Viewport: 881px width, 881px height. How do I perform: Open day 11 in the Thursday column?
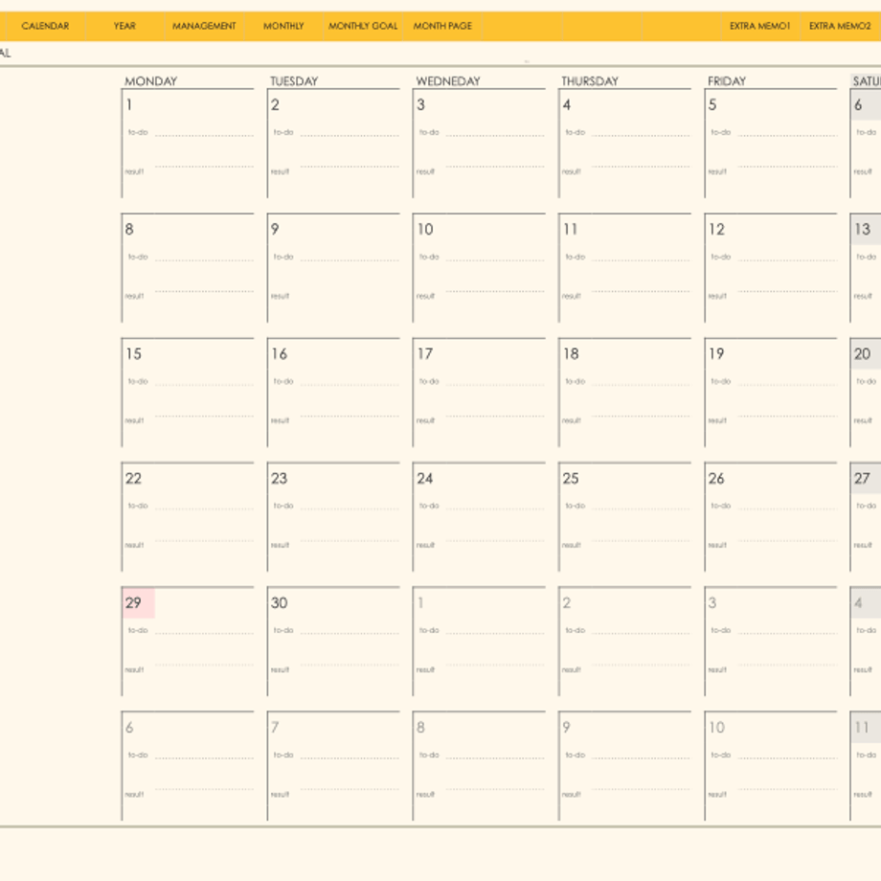571,229
